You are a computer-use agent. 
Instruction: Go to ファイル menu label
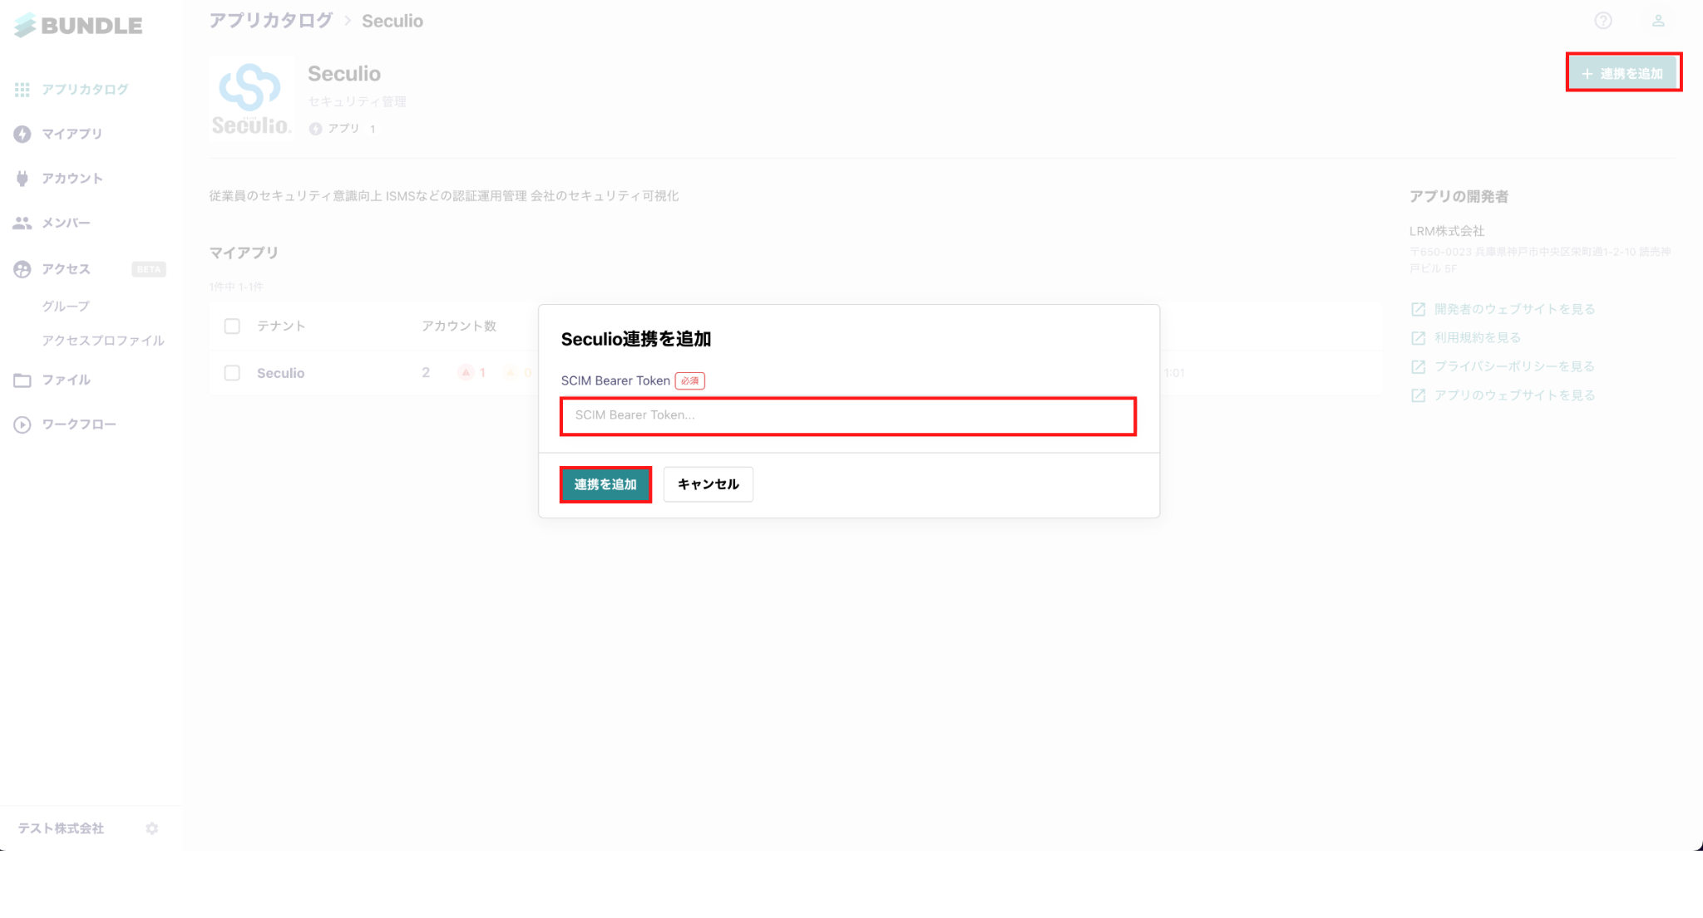(67, 380)
